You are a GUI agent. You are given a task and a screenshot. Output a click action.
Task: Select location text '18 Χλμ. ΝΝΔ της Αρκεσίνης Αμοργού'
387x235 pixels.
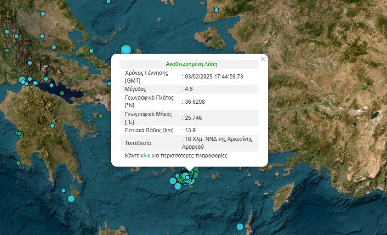pos(217,143)
